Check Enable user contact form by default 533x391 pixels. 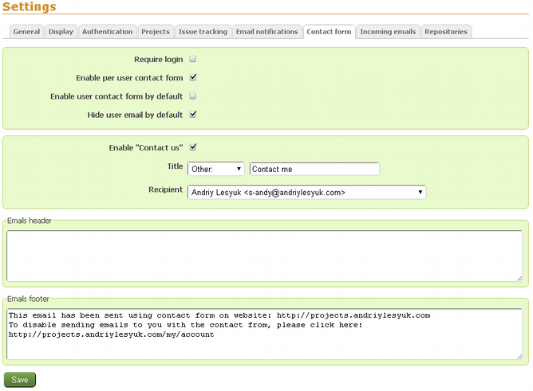(x=193, y=96)
